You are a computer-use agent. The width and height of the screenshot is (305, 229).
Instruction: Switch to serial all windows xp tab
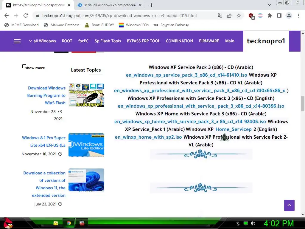(110, 5)
